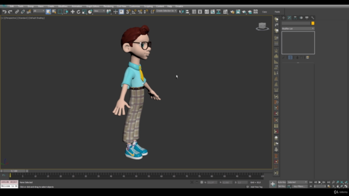Image resolution: width=349 pixels, height=196 pixels.
Task: Toggle the Spinner Snap button
Action: click(146, 12)
